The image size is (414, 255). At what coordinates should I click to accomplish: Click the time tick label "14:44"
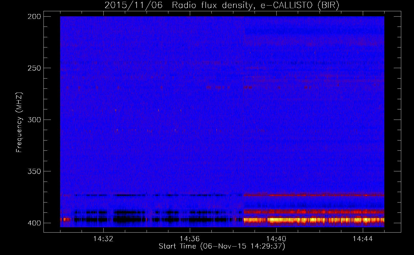[363, 239]
